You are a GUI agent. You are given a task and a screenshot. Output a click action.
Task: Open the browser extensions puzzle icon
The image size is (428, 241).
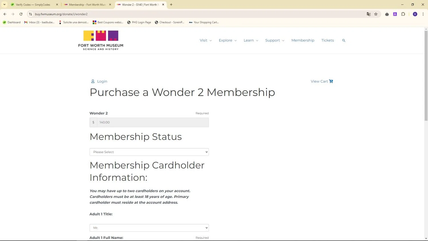tap(403, 14)
